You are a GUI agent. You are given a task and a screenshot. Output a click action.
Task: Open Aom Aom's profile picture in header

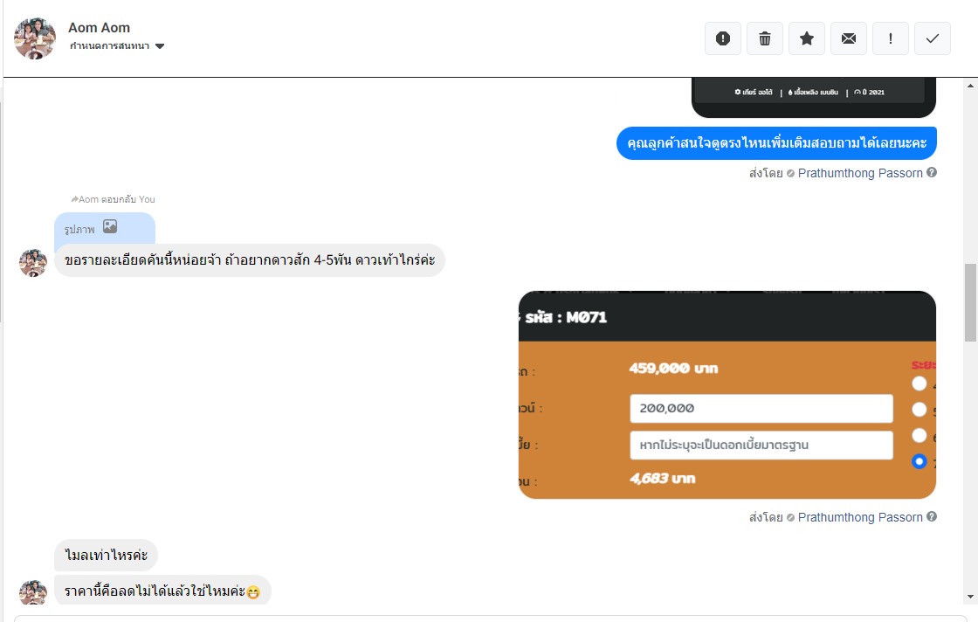[36, 38]
